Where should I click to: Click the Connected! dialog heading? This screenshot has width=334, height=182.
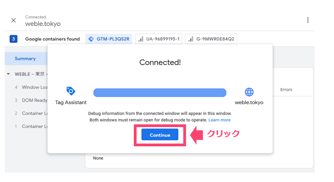[160, 62]
